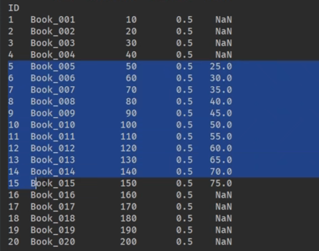Click the number 200 in Book_020 row
Screen dimensions: 319x251
(x=128, y=241)
